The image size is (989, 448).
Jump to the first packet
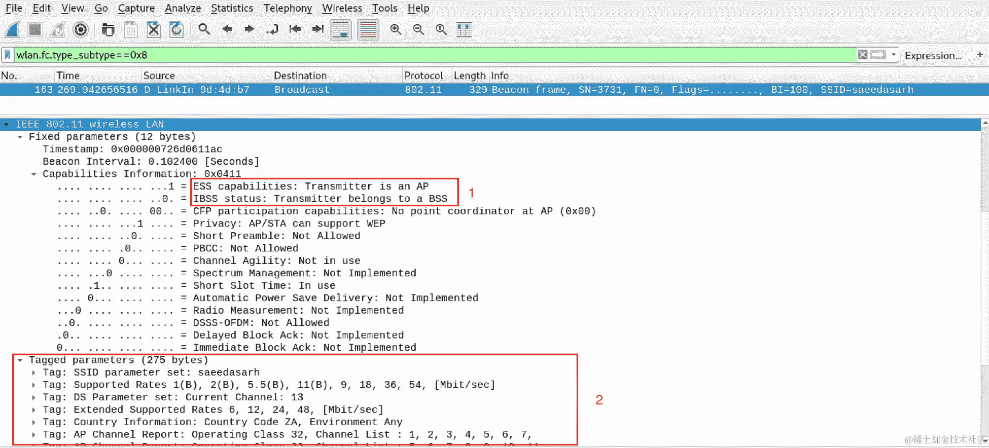click(x=295, y=29)
